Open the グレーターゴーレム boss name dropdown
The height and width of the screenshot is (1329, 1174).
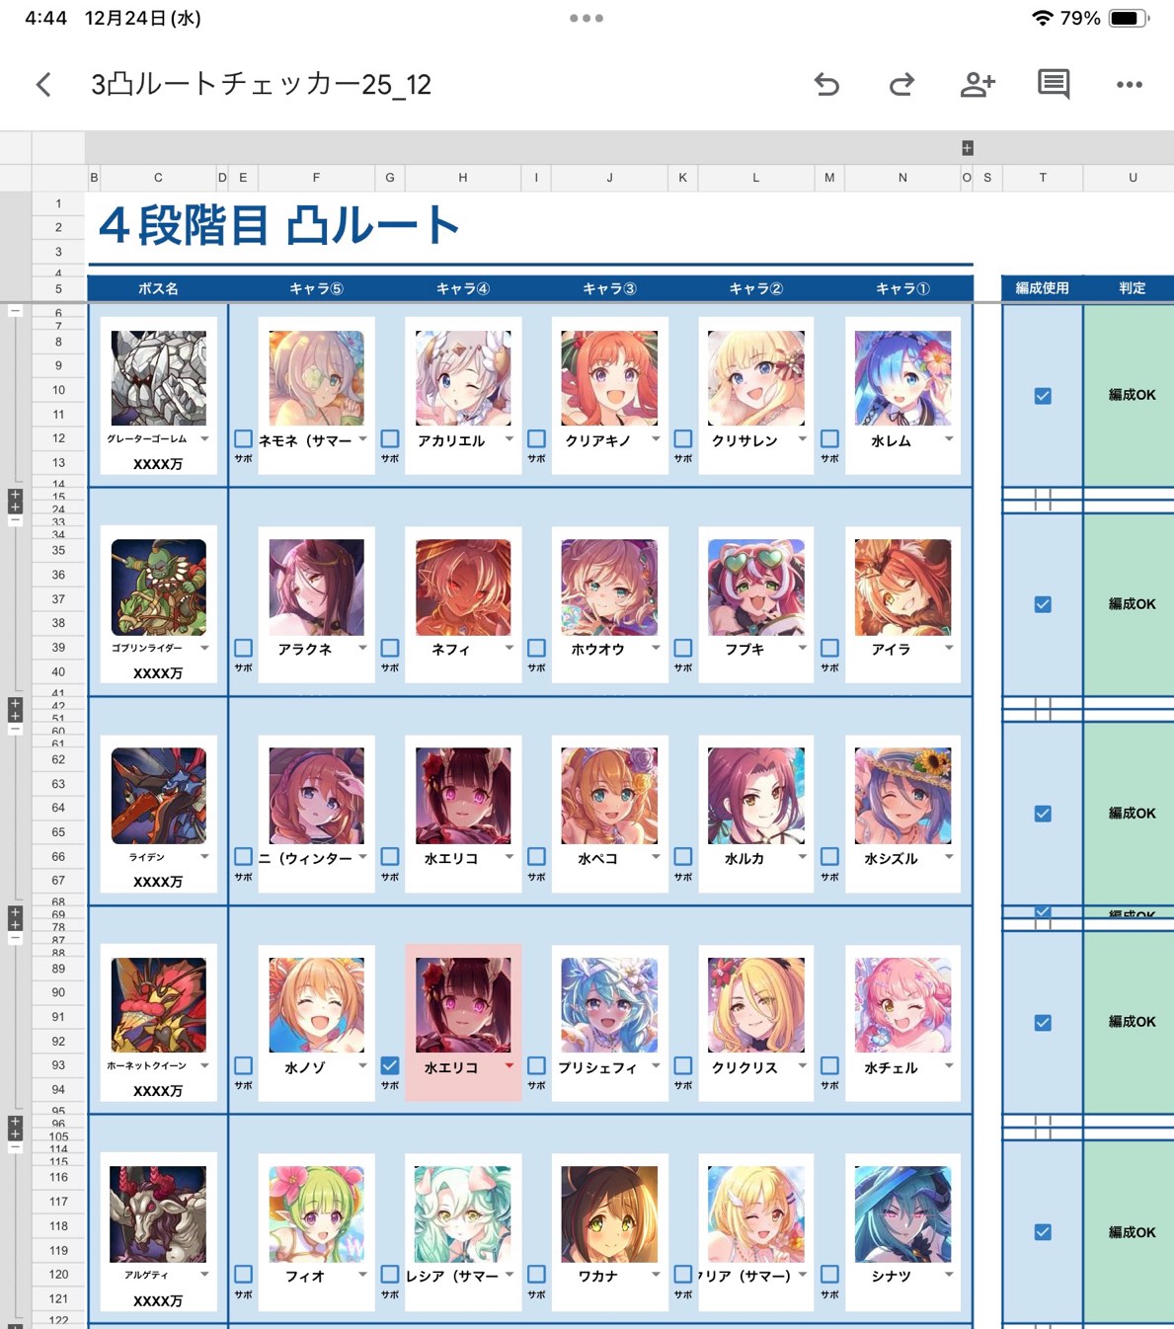tap(204, 439)
